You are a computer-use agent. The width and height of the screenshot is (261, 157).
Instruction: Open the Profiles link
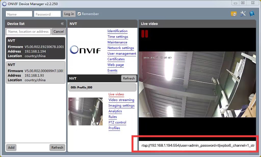click(x=114, y=128)
